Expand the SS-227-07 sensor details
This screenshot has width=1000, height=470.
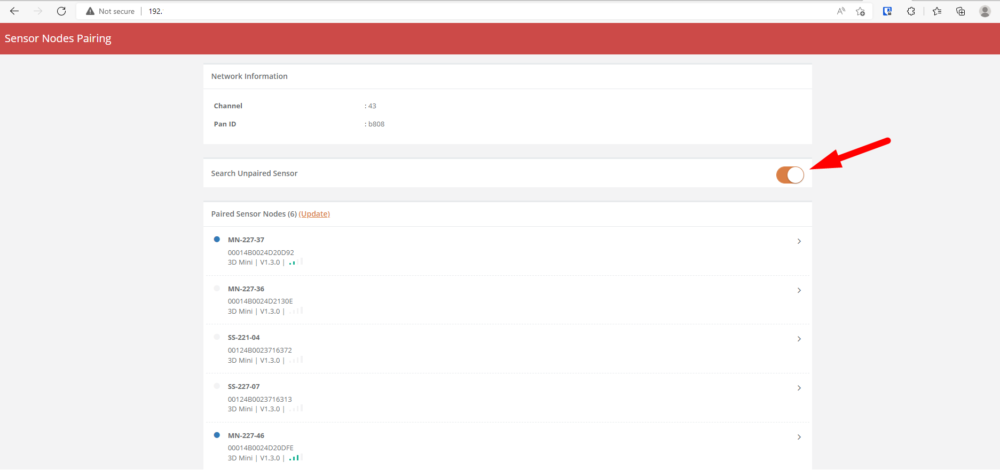point(799,388)
